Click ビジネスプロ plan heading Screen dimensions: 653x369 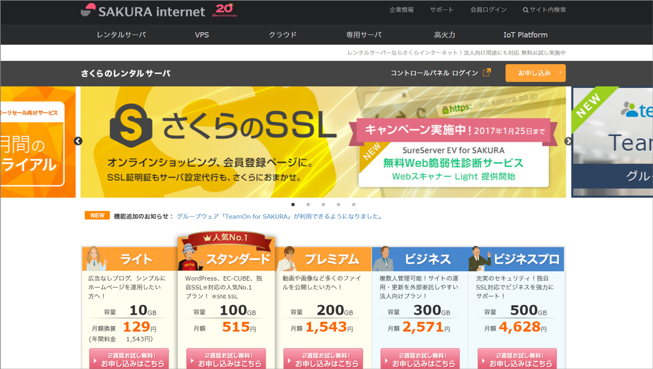(x=527, y=259)
